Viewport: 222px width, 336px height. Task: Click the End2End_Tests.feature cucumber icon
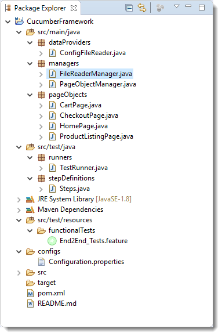click(x=52, y=241)
